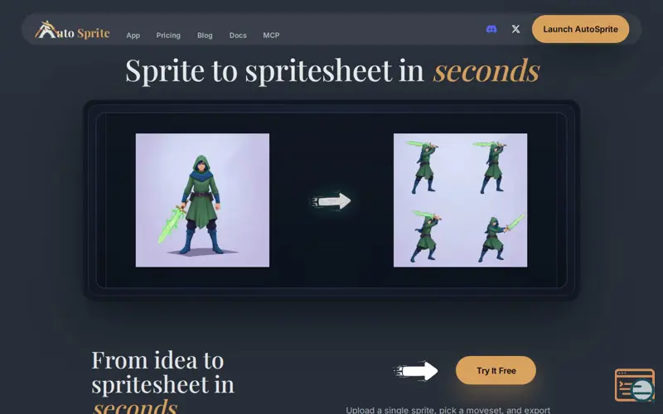Open the X (Twitter) icon link
Image resolution: width=663 pixels, height=414 pixels.
515,29
